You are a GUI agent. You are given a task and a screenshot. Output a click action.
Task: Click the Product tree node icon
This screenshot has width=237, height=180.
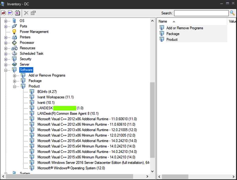[23, 86]
